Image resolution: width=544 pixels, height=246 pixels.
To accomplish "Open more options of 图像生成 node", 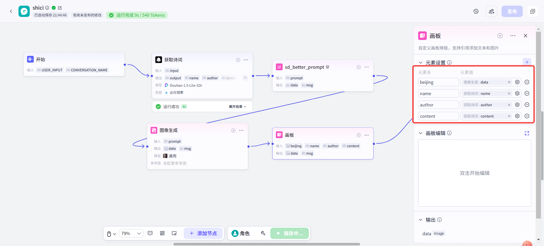I will click(x=241, y=131).
